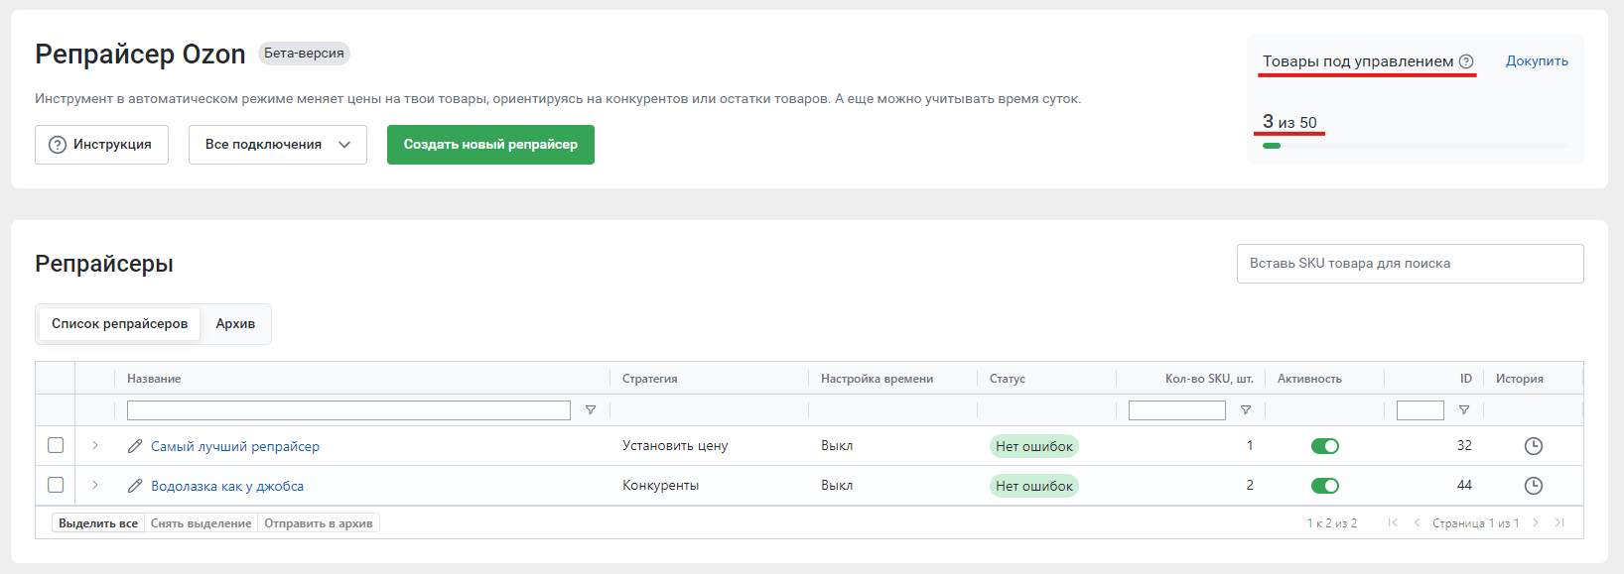Image resolution: width=1624 pixels, height=574 pixels.
Task: Expand the Самый лучший репрайсер row
Action: click(95, 445)
